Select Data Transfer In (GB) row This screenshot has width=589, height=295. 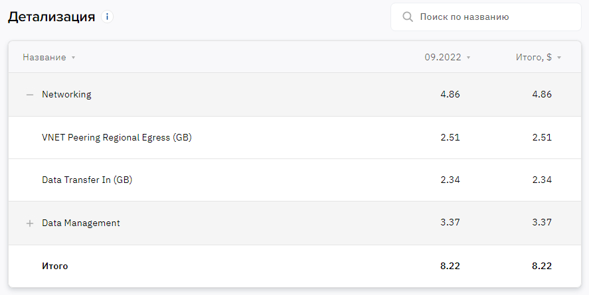tap(295, 180)
